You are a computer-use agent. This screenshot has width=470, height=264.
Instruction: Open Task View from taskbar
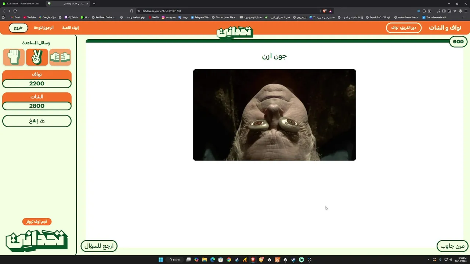[188, 260]
